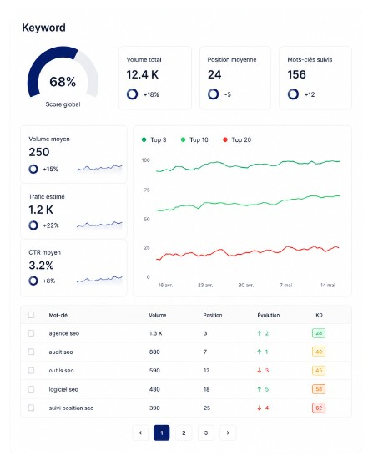Click the ring icon beside +8% CTR moyen
This screenshot has width=373, height=466.
point(33,281)
